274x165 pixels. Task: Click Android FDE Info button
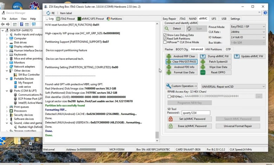(181, 67)
